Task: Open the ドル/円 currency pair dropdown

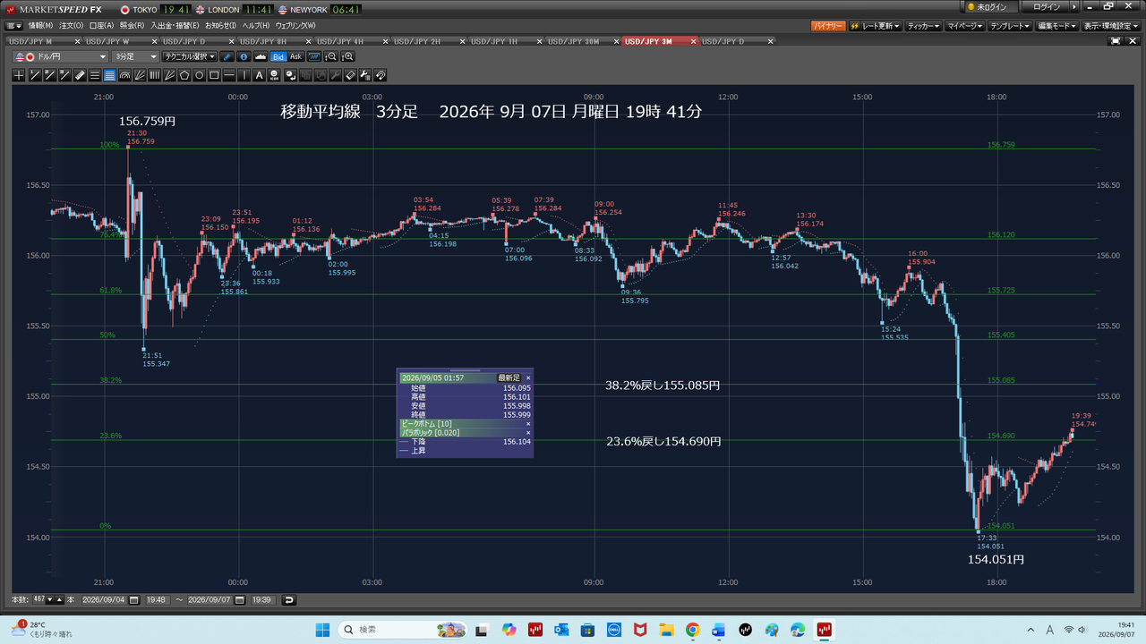Action: [x=61, y=56]
